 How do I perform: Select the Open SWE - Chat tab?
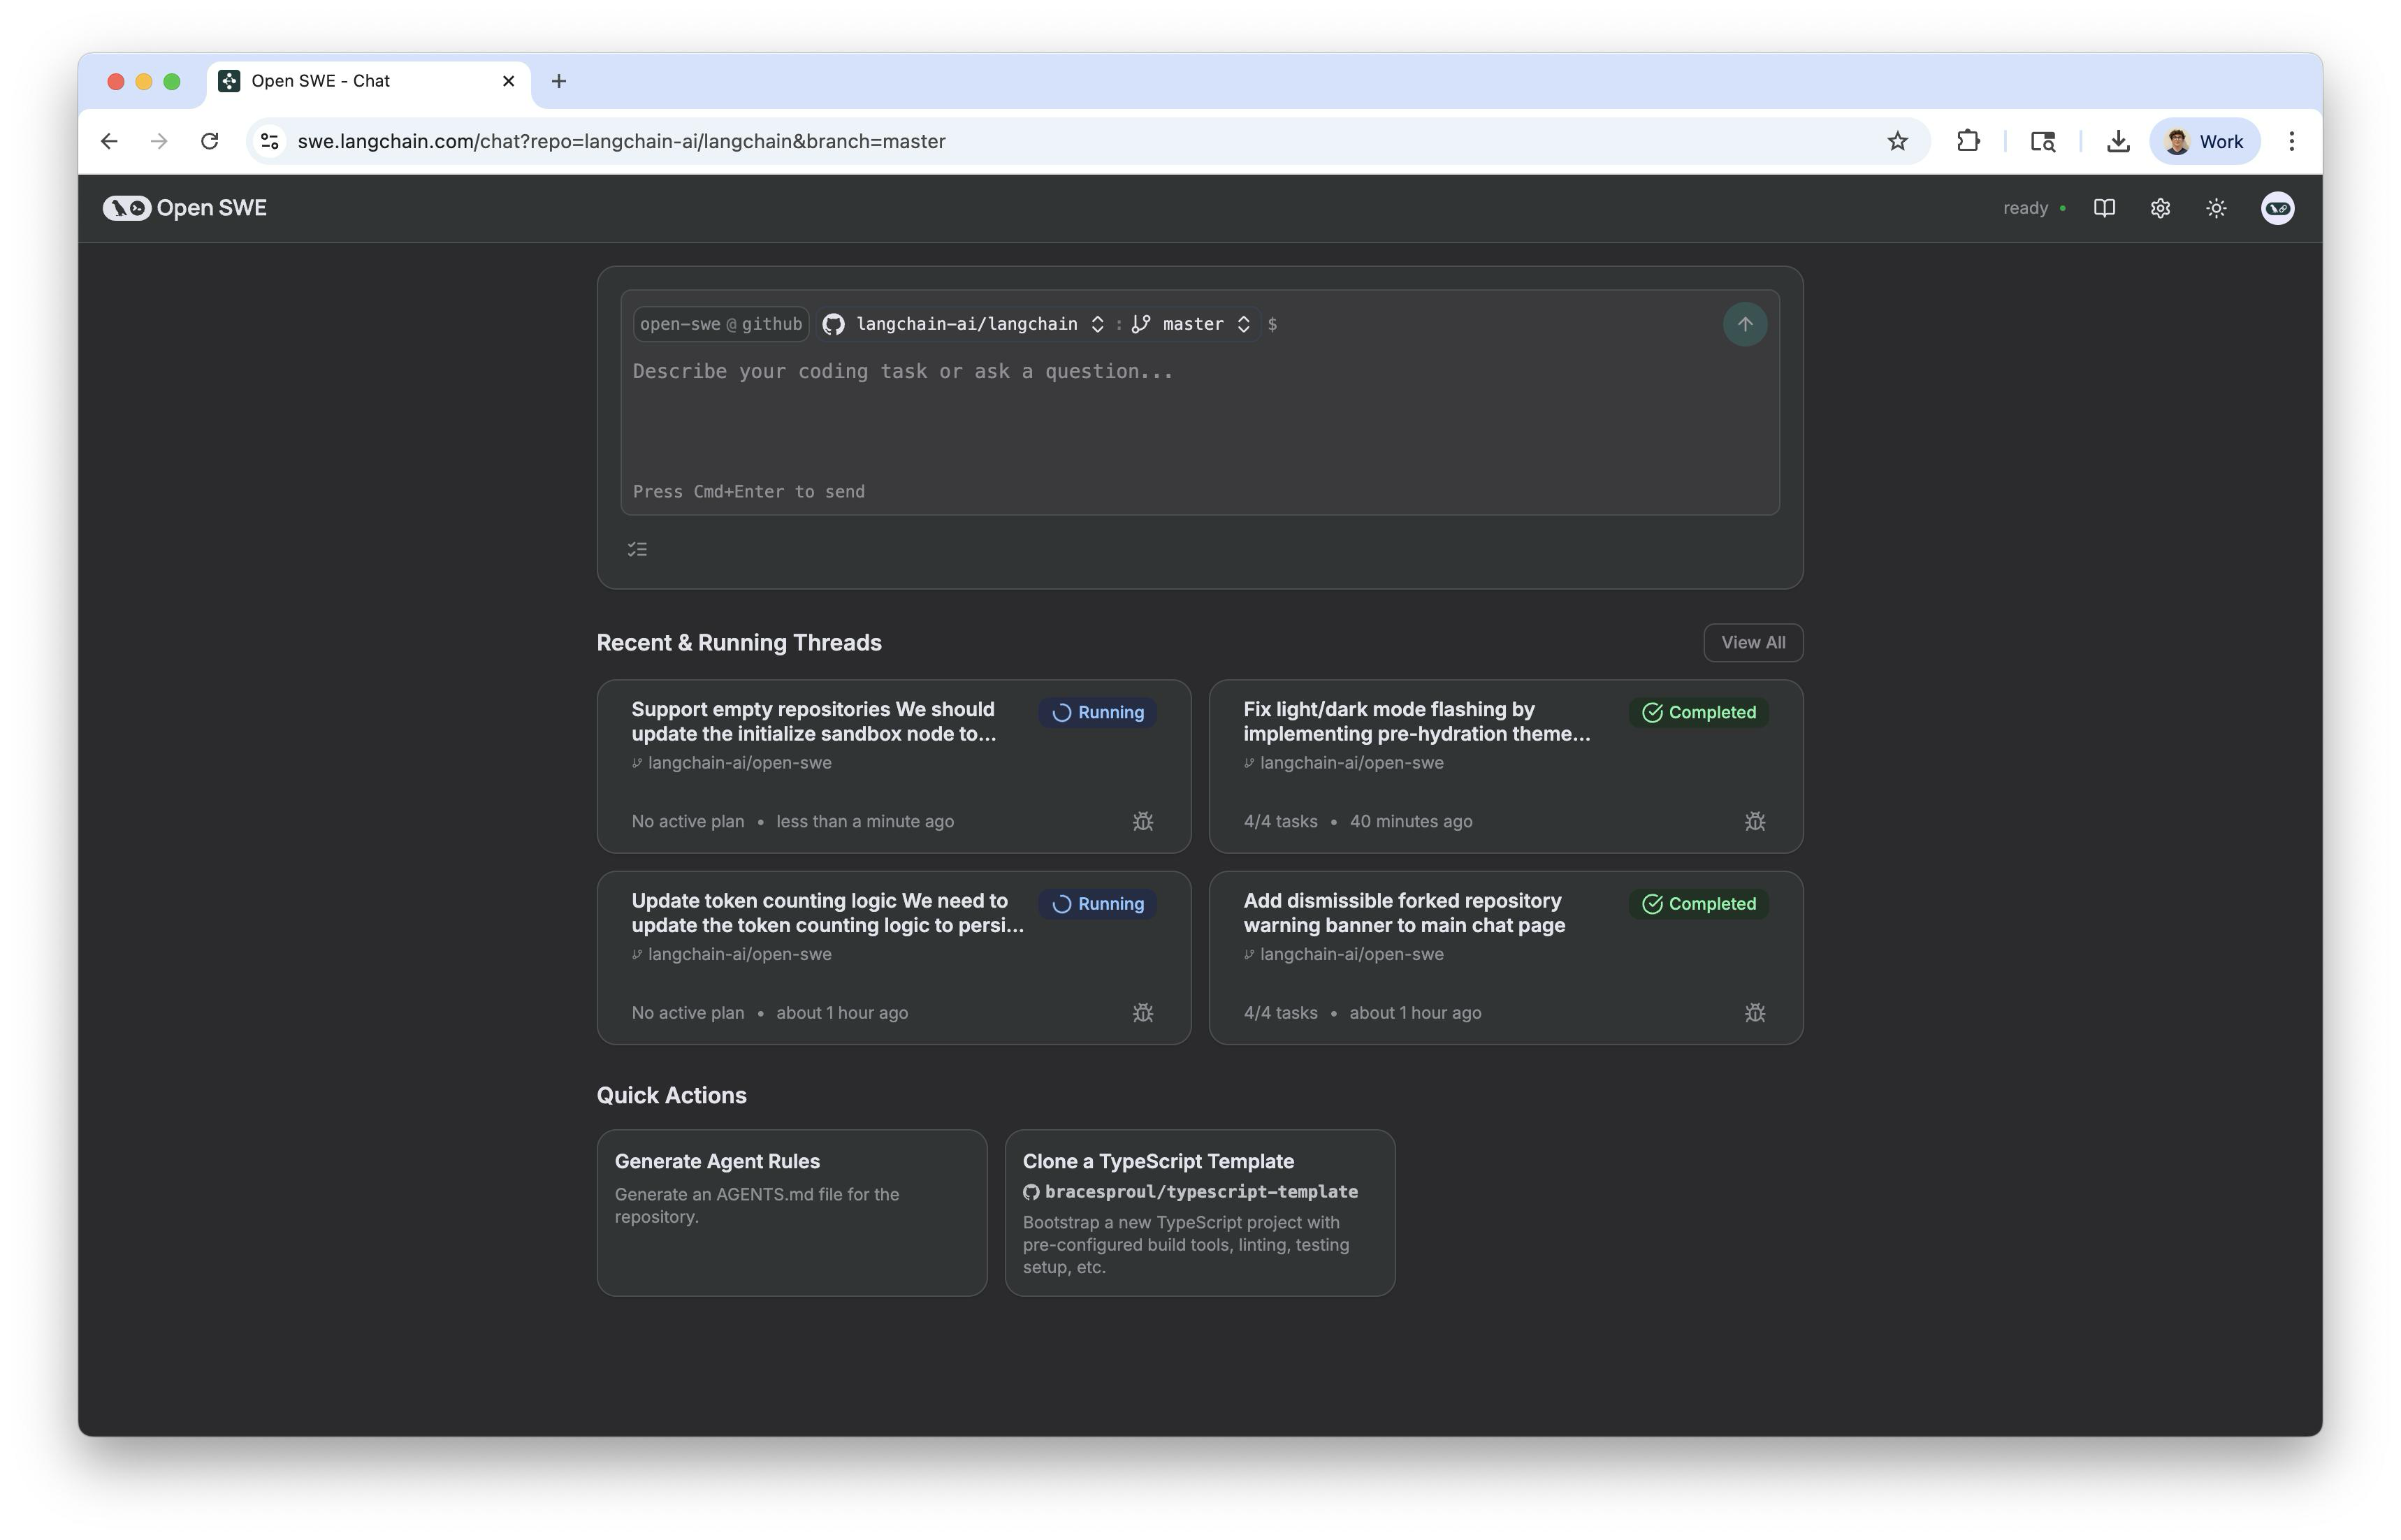click(369, 81)
